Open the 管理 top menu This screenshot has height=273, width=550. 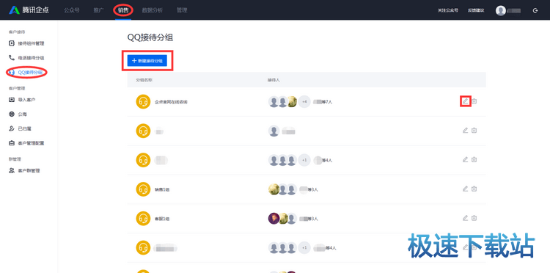(182, 10)
